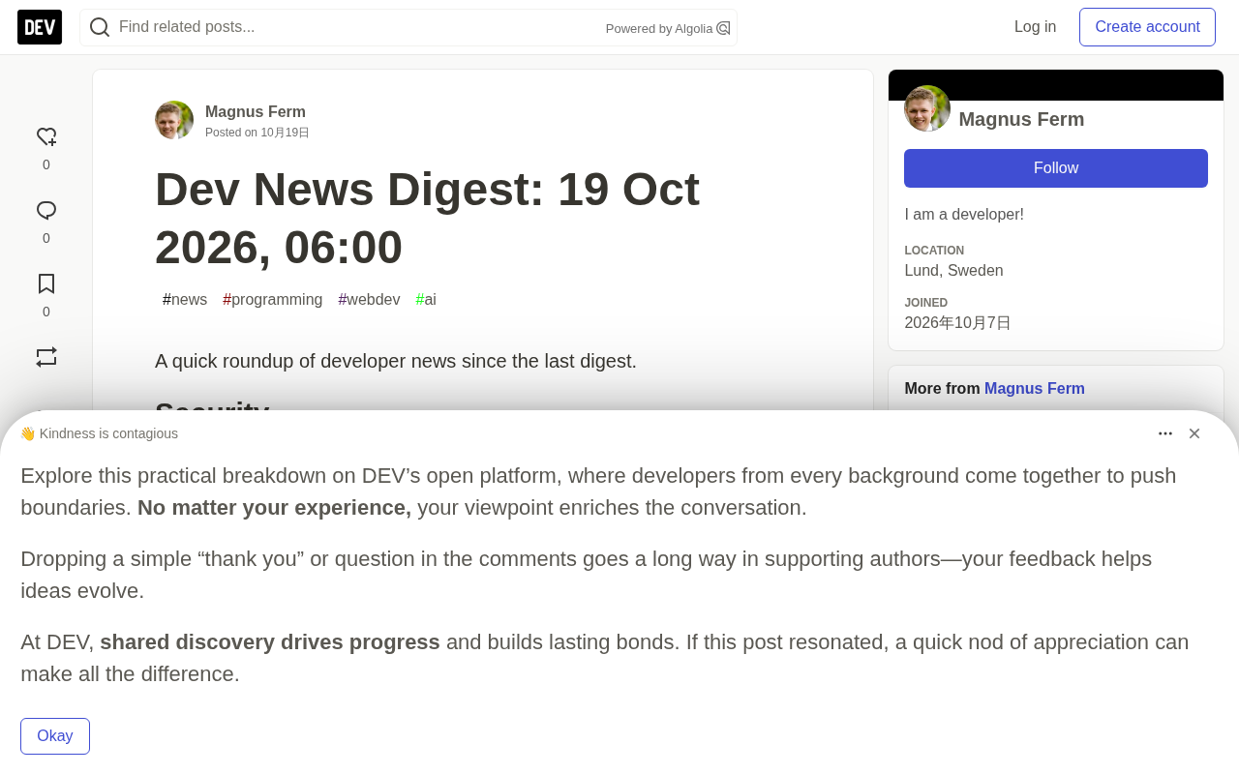The image size is (1239, 774).
Task: Click the Algolia logo icon
Action: click(x=723, y=28)
